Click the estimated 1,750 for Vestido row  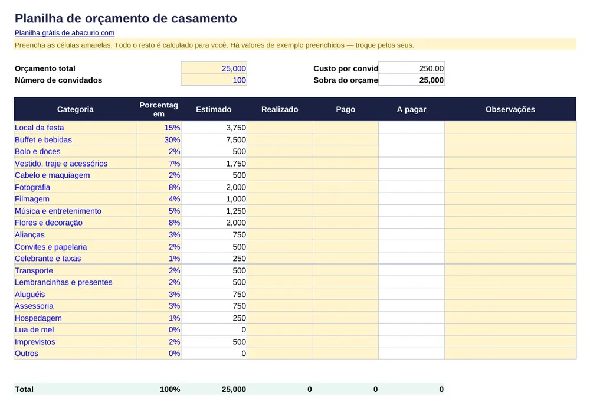(214, 164)
